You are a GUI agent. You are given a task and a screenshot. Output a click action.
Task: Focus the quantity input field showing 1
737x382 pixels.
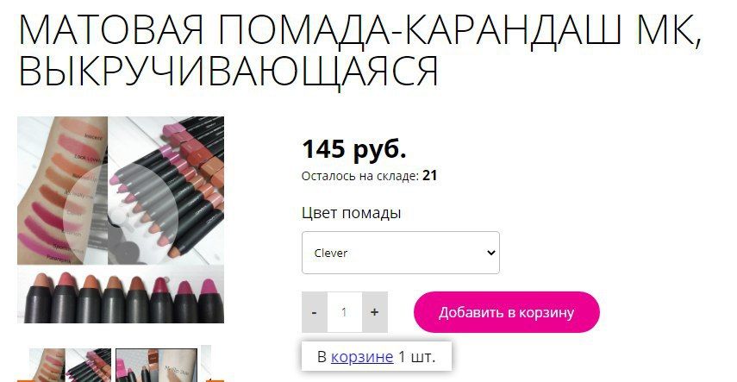[x=345, y=312]
